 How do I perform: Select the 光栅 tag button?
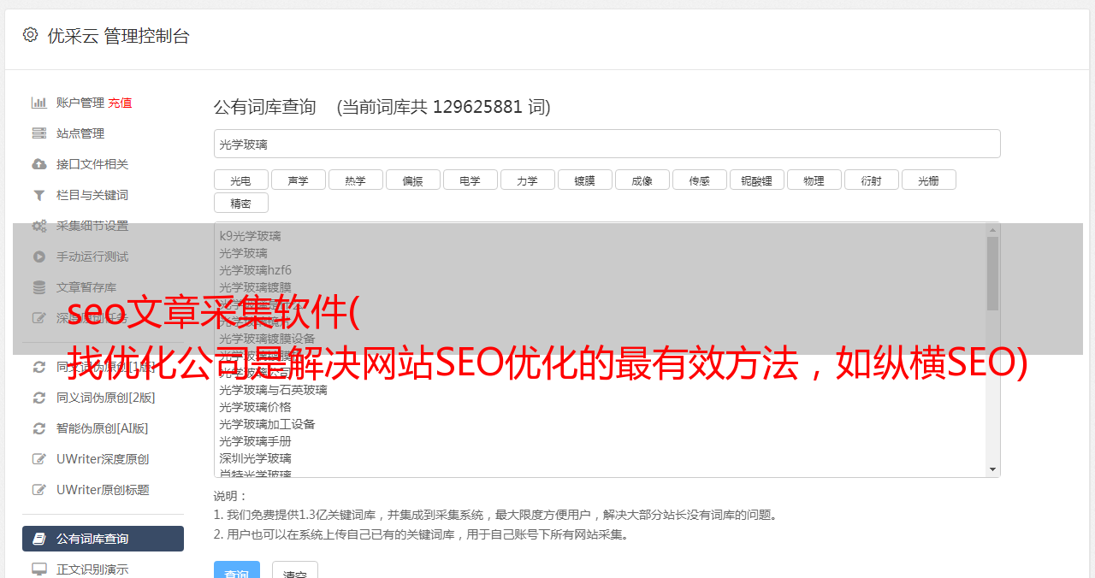pyautogui.click(x=928, y=180)
